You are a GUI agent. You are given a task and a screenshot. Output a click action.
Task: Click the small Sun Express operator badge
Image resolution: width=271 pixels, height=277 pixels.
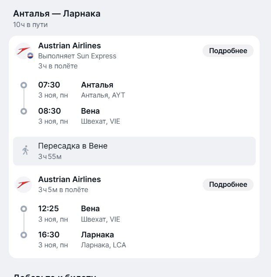pos(30,55)
